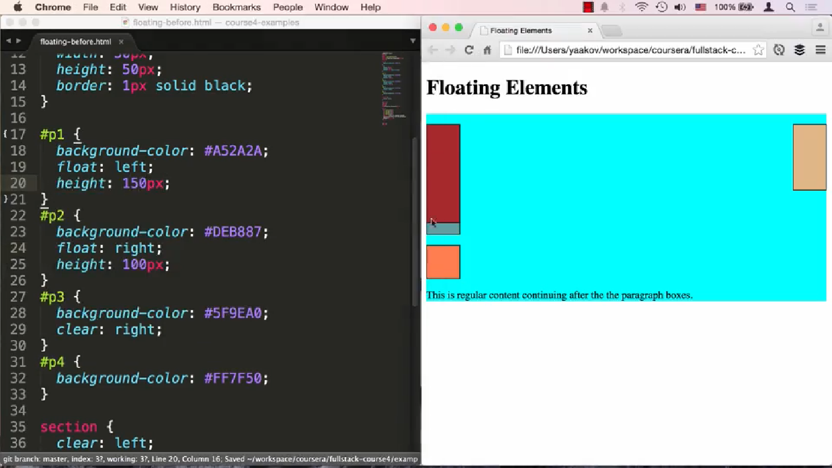Click the volume icon in menu bar
Screen dimensions: 832x468
point(679,7)
